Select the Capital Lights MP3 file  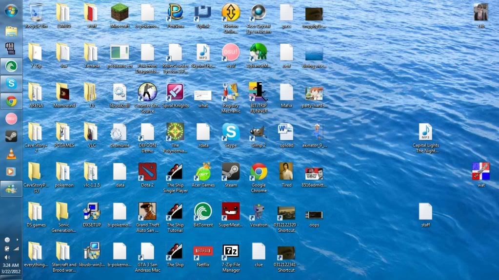425,132
